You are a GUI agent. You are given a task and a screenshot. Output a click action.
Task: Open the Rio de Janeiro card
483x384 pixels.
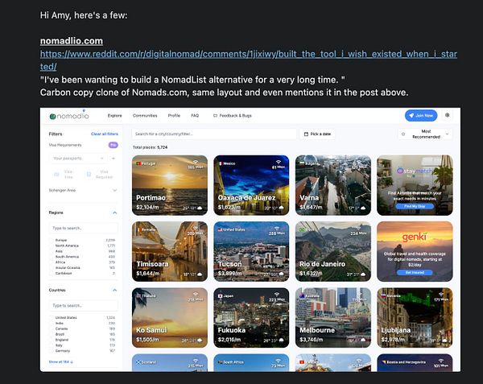[333, 251]
